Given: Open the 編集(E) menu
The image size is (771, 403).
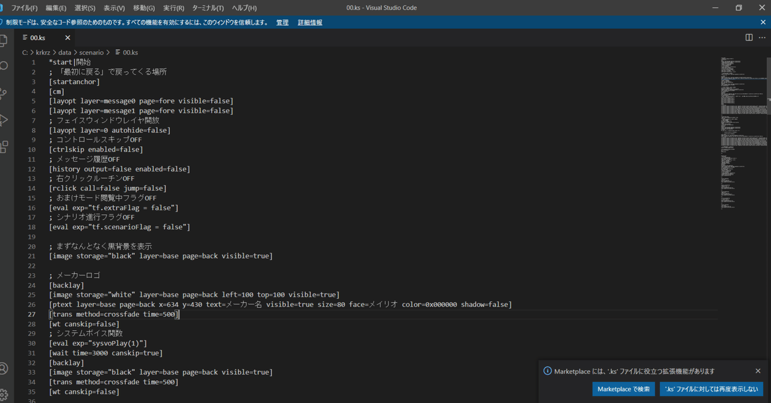Looking at the screenshot, I should click(x=56, y=8).
